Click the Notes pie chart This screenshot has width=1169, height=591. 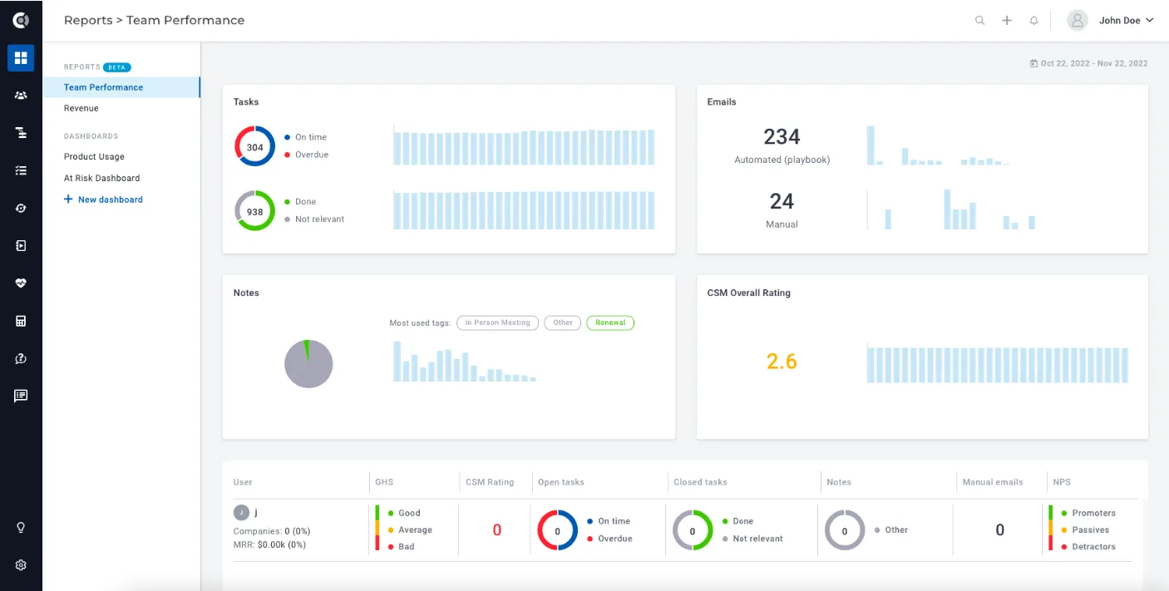coord(308,363)
